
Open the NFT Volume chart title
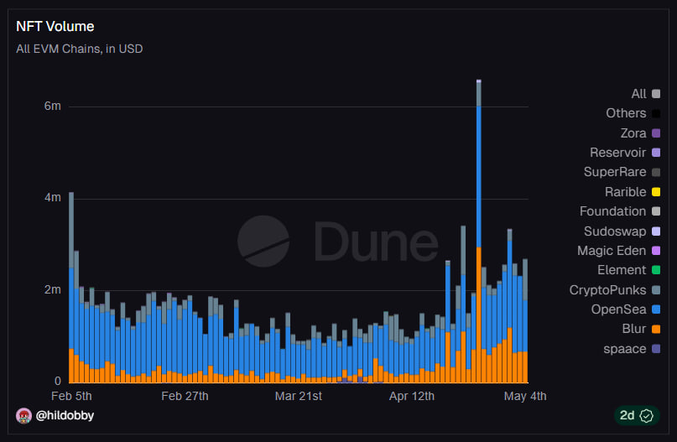(55, 26)
